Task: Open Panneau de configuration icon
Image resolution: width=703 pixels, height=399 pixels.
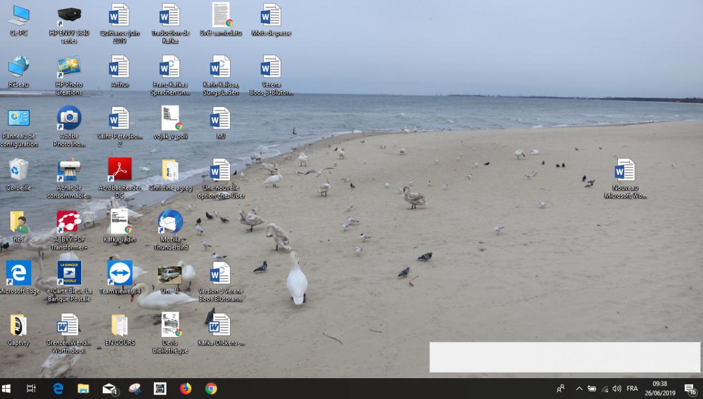Action: (19, 128)
